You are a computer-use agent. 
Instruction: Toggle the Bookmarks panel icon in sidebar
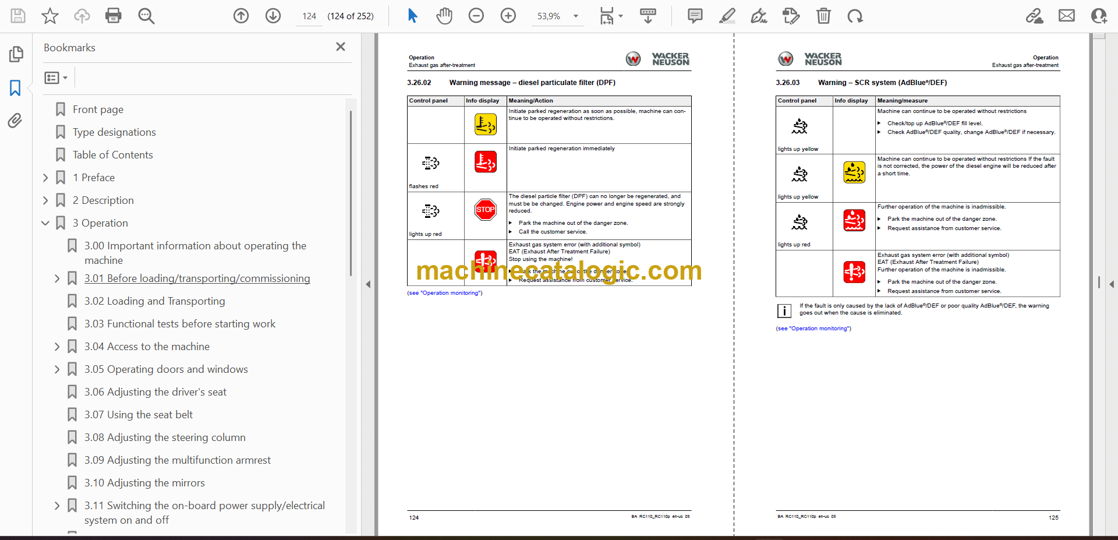15,88
